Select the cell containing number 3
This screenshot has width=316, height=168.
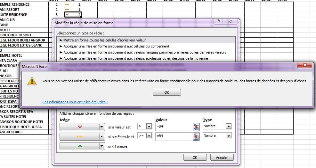(x=57, y=15)
